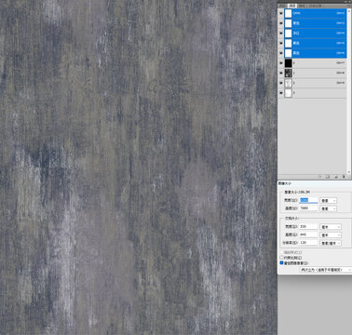Switch to the active Channels tab

coord(292,6)
